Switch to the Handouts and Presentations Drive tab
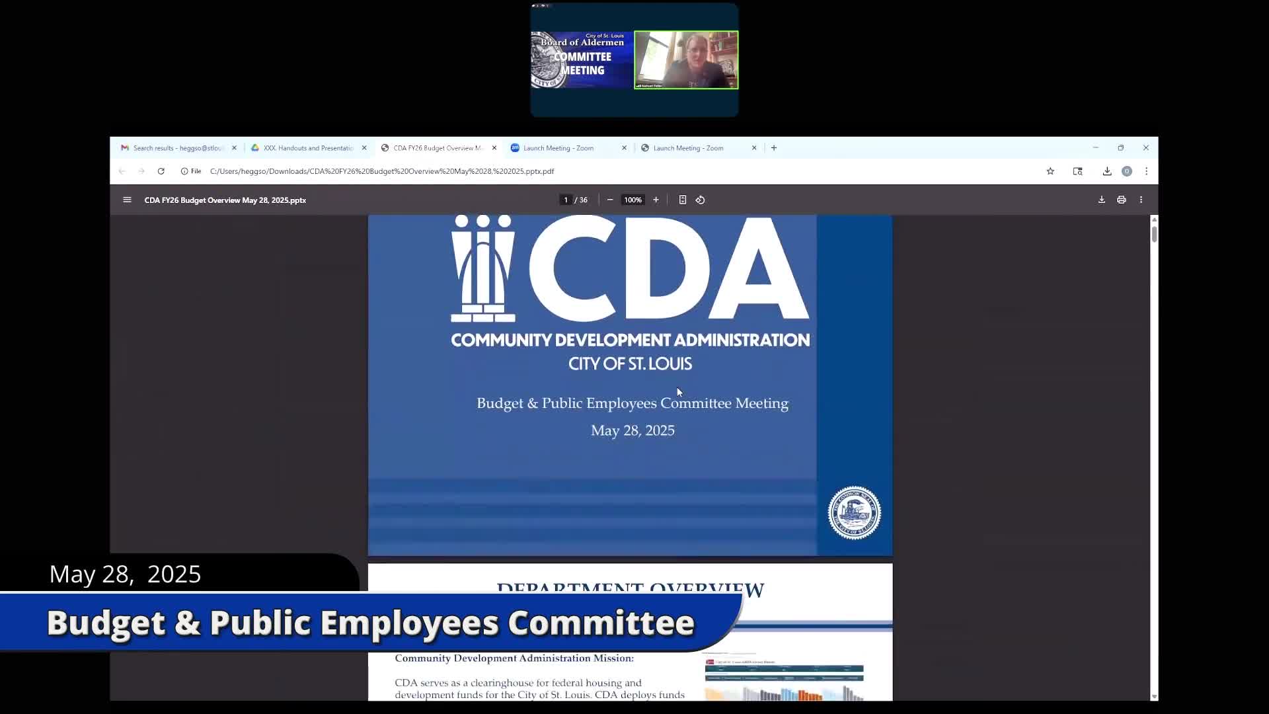Screen dimensions: 1269x714 (x=309, y=148)
